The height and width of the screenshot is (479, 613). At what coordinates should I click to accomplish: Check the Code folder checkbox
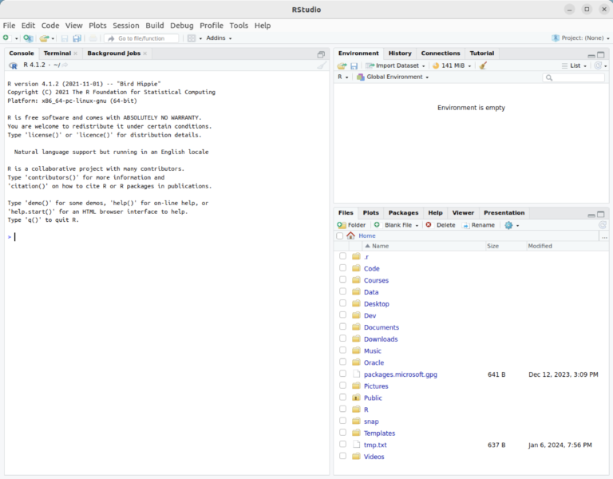point(343,268)
